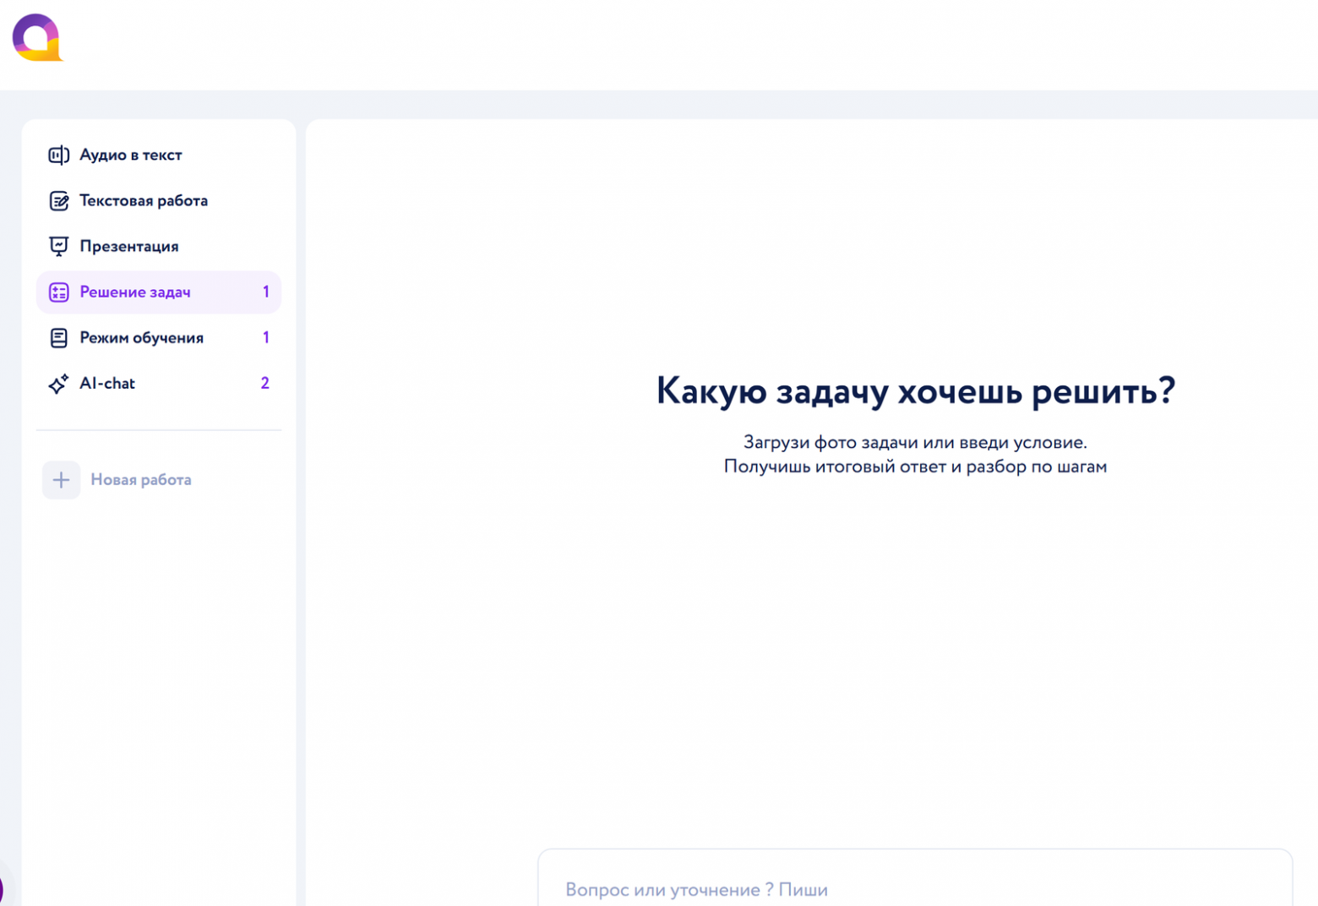Click the text Загрузи фото задачи или введи условие.
1318x906 pixels.
(915, 442)
